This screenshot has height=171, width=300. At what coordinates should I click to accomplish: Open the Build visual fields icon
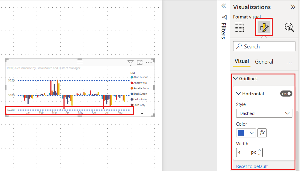pyautogui.click(x=239, y=28)
